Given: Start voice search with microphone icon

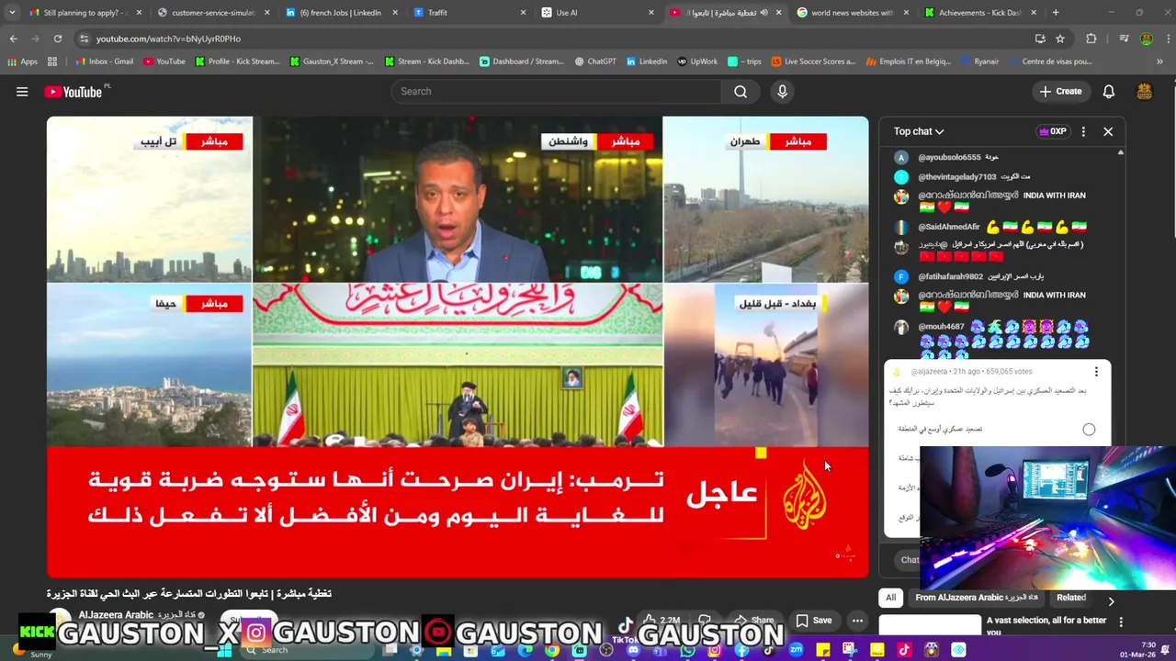Looking at the screenshot, I should (783, 92).
